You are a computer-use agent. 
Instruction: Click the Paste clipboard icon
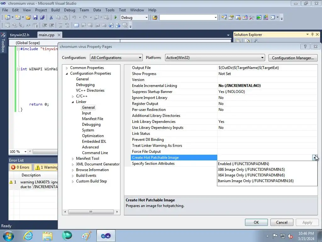pyautogui.click(x=65, y=18)
